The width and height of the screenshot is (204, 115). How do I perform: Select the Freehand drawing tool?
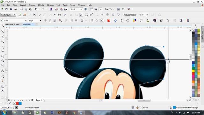point(3,47)
